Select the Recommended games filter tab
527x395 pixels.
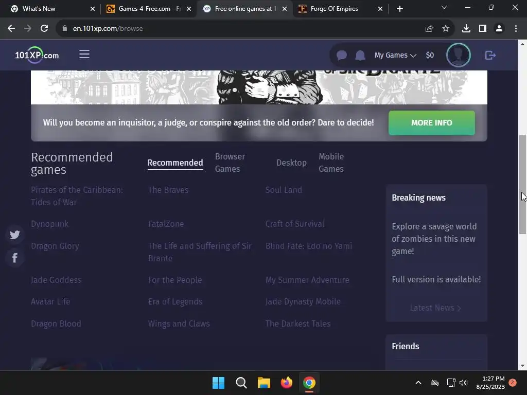(x=175, y=163)
